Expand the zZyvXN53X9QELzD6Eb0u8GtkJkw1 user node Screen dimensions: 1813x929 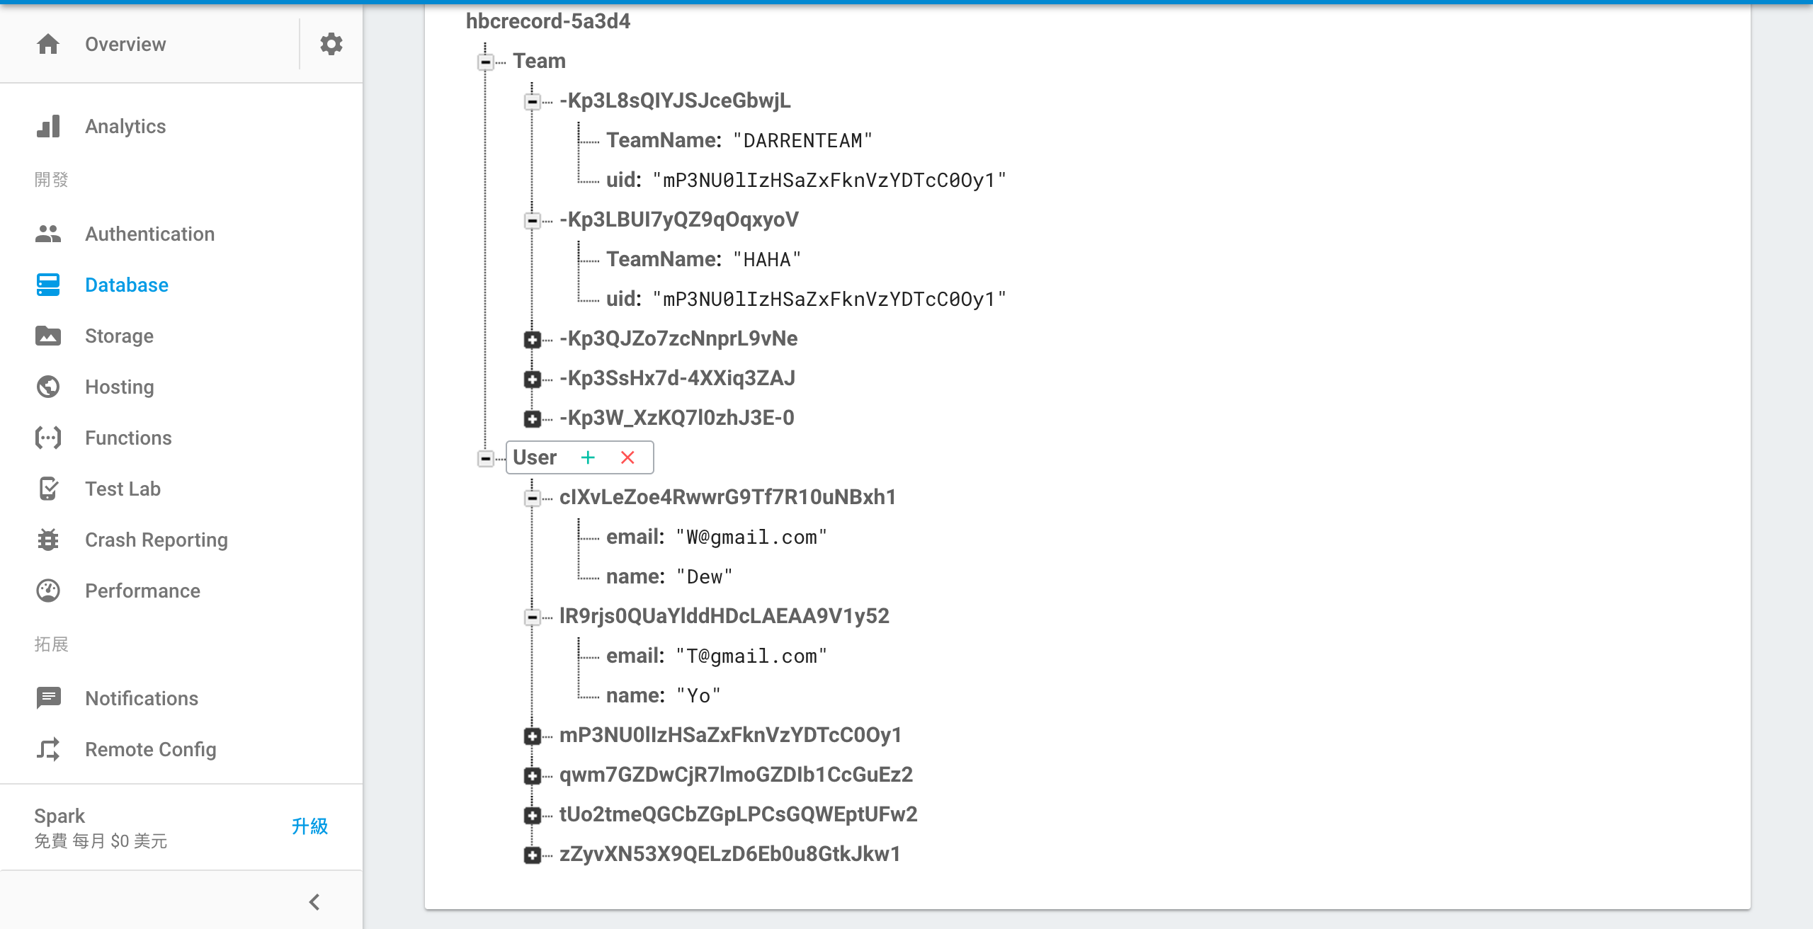pyautogui.click(x=533, y=855)
